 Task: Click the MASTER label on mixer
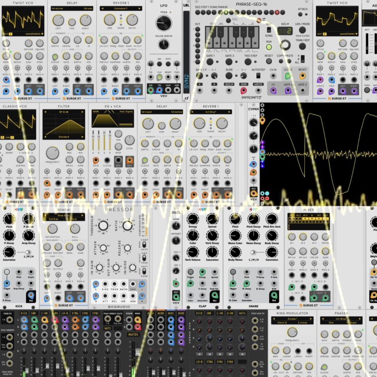click(133, 334)
